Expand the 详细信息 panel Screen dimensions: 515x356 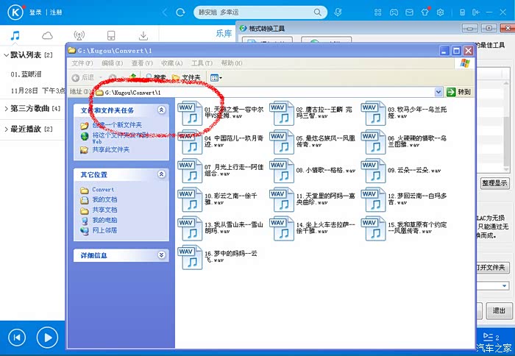tap(161, 254)
